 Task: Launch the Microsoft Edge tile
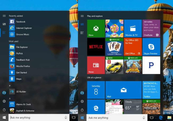click(96, 107)
